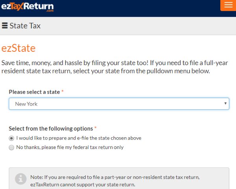
Task: Click the ezState page heading
Action: [18, 48]
